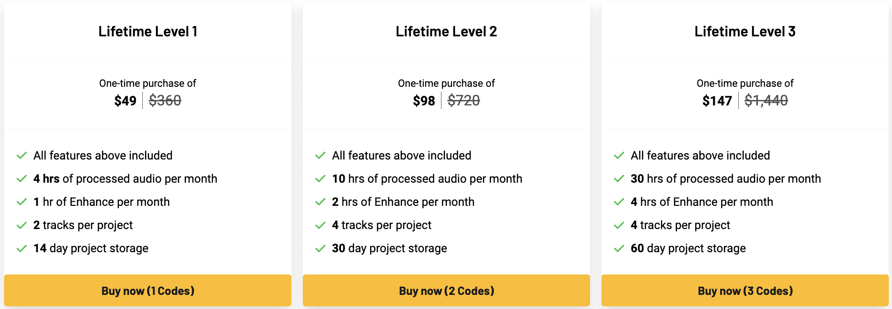Select the Lifetime Level 2 heading

(446, 31)
